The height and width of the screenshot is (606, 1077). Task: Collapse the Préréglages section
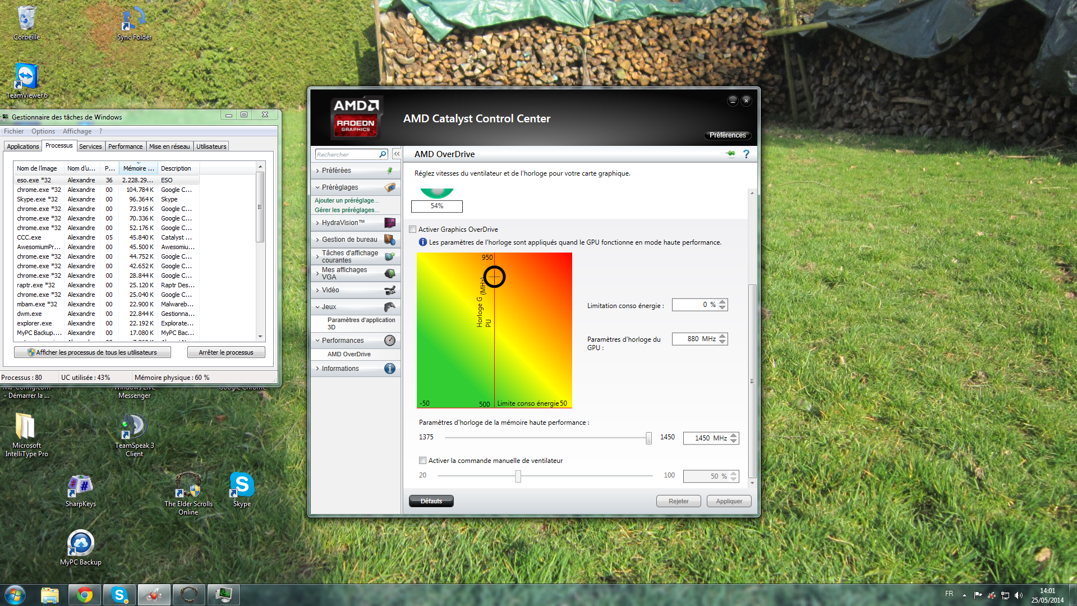coord(339,187)
